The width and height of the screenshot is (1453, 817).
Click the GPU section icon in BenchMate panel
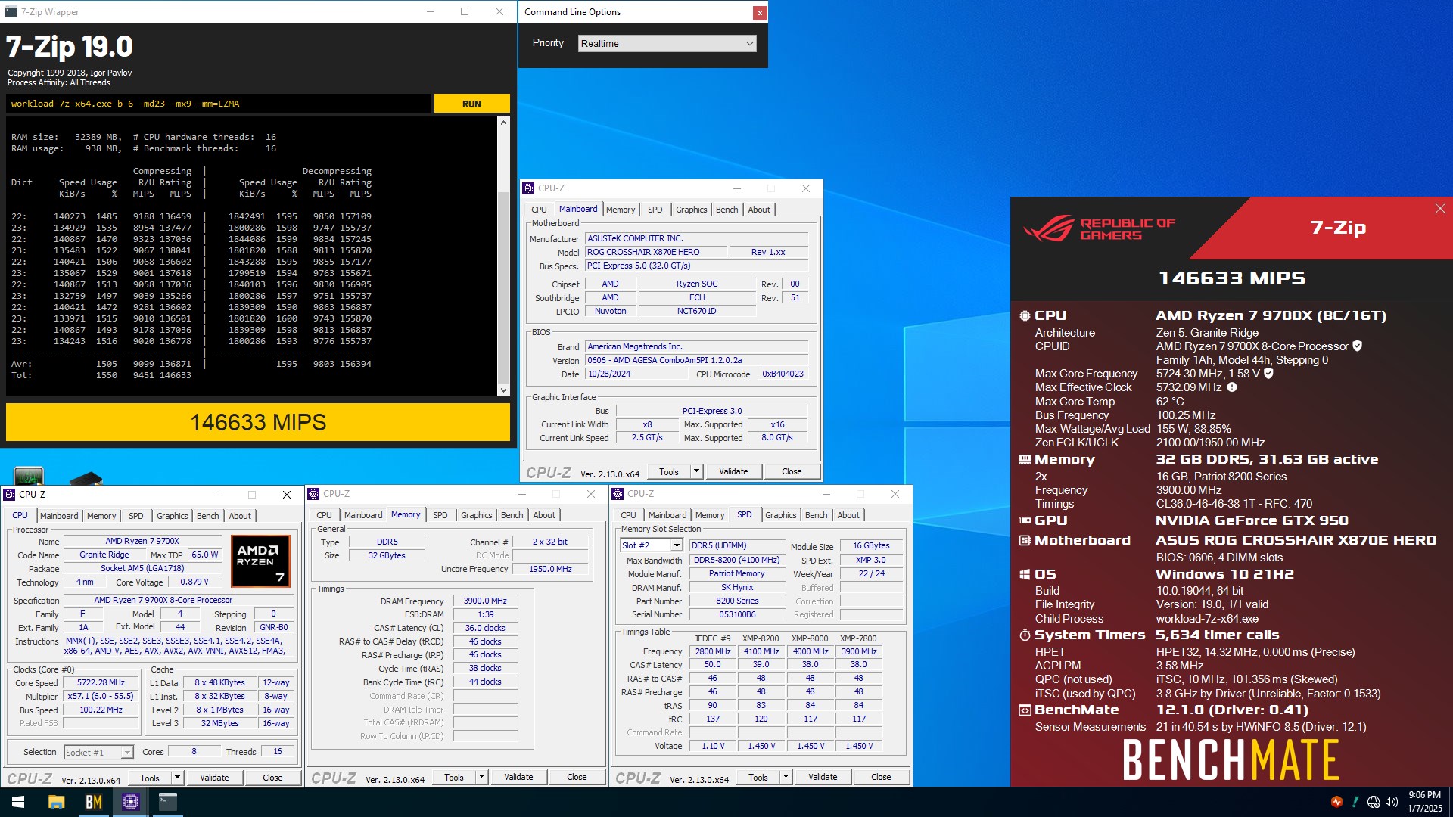pyautogui.click(x=1025, y=520)
